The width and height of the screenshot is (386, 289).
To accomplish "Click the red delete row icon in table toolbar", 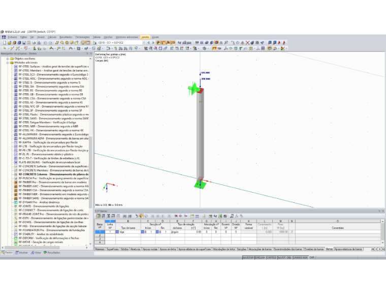I will (x=176, y=216).
